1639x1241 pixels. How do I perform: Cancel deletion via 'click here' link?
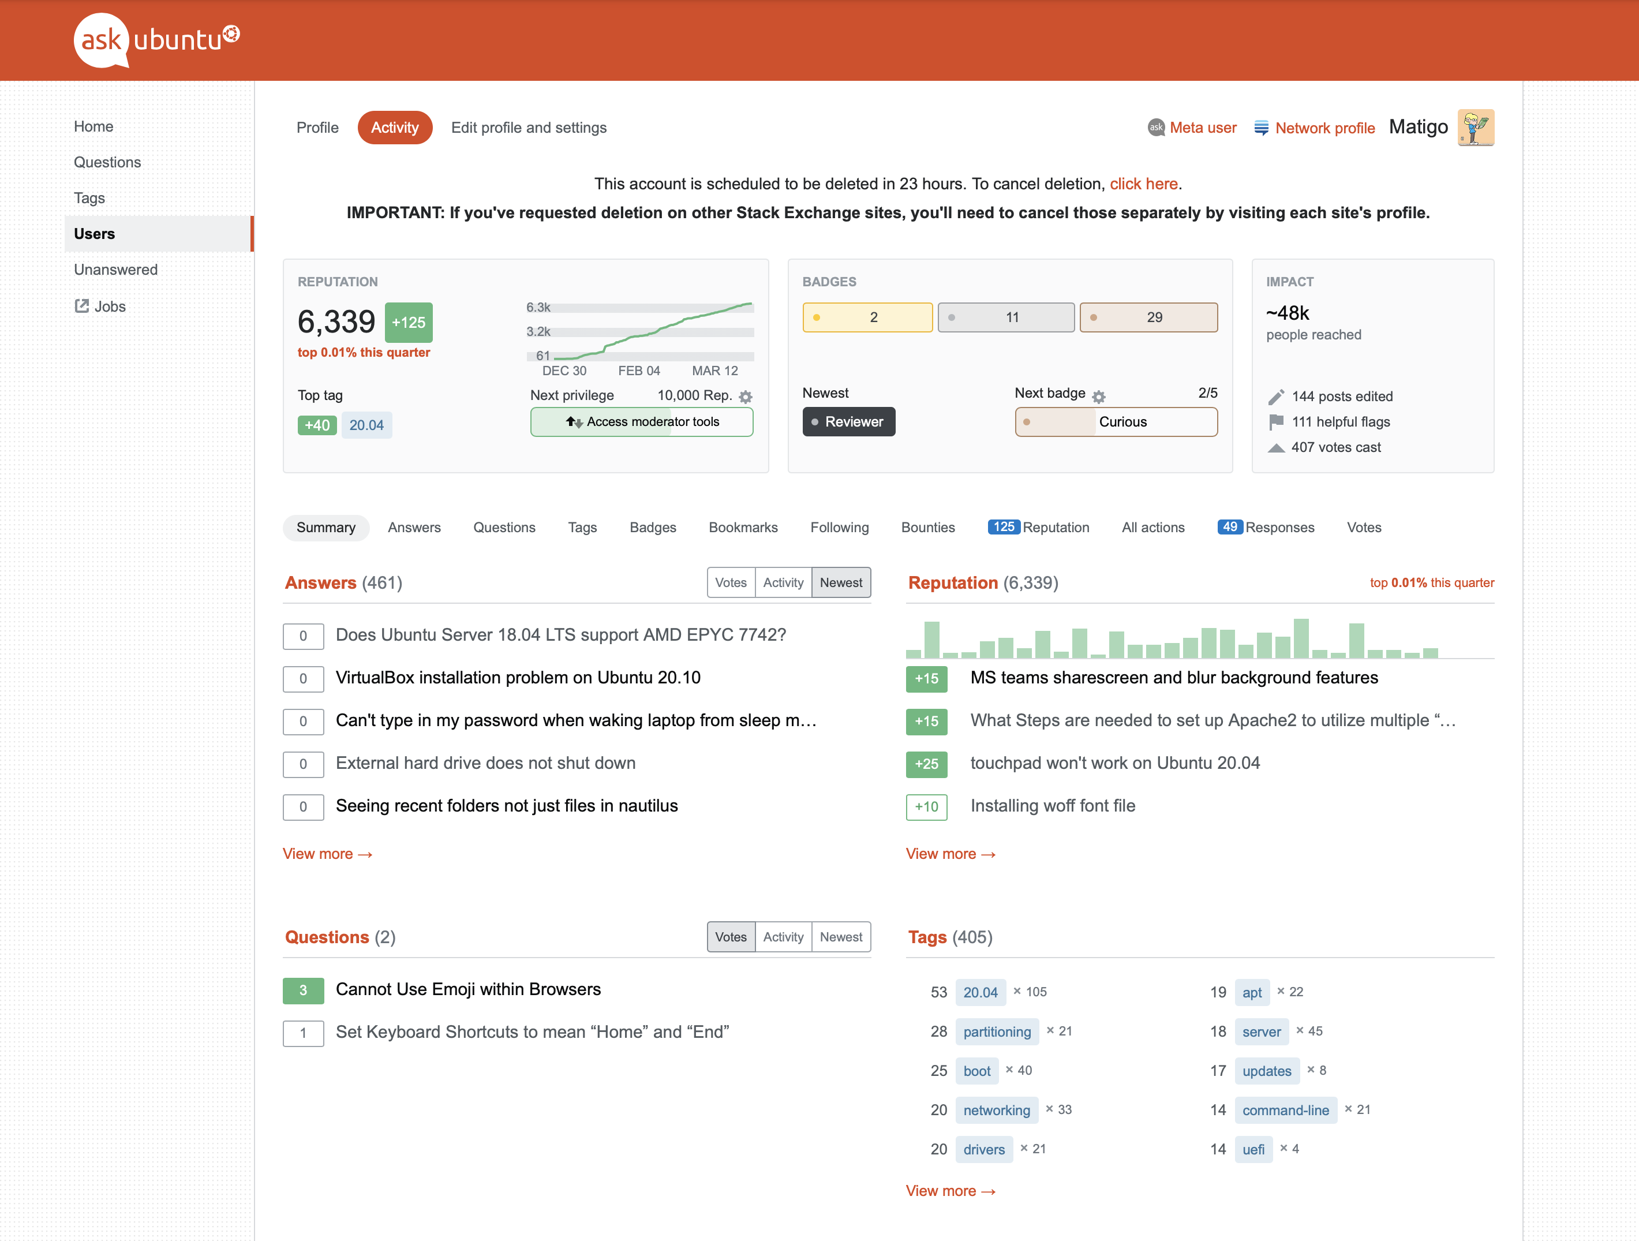[1143, 184]
